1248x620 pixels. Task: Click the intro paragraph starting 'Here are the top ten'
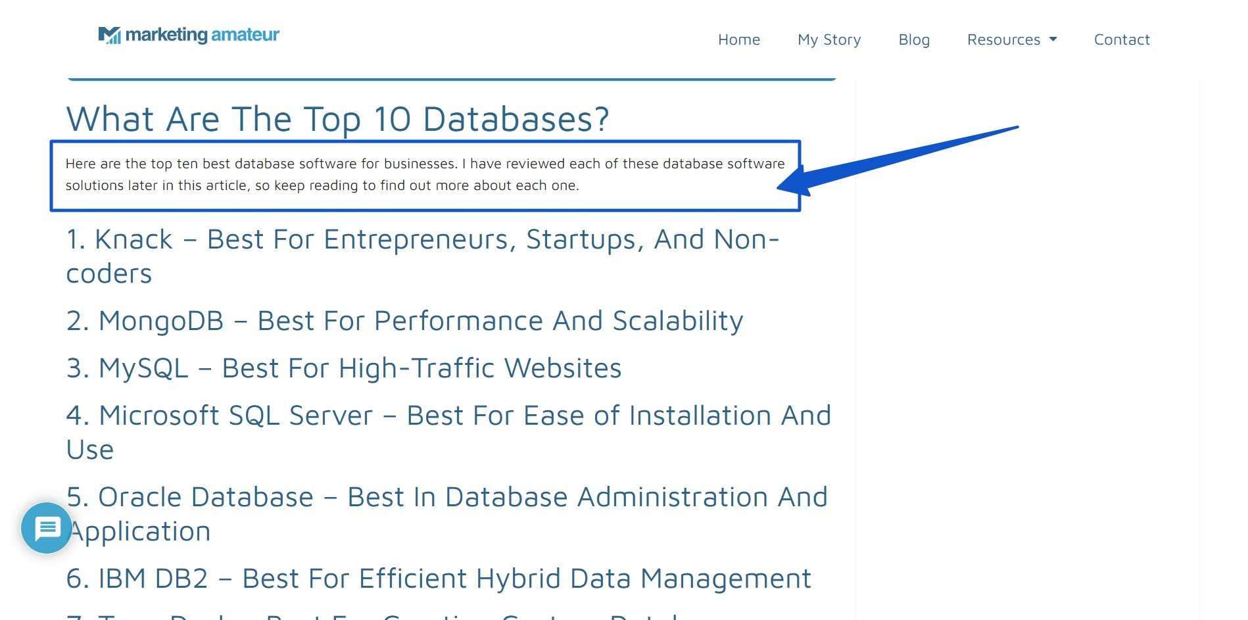point(425,174)
